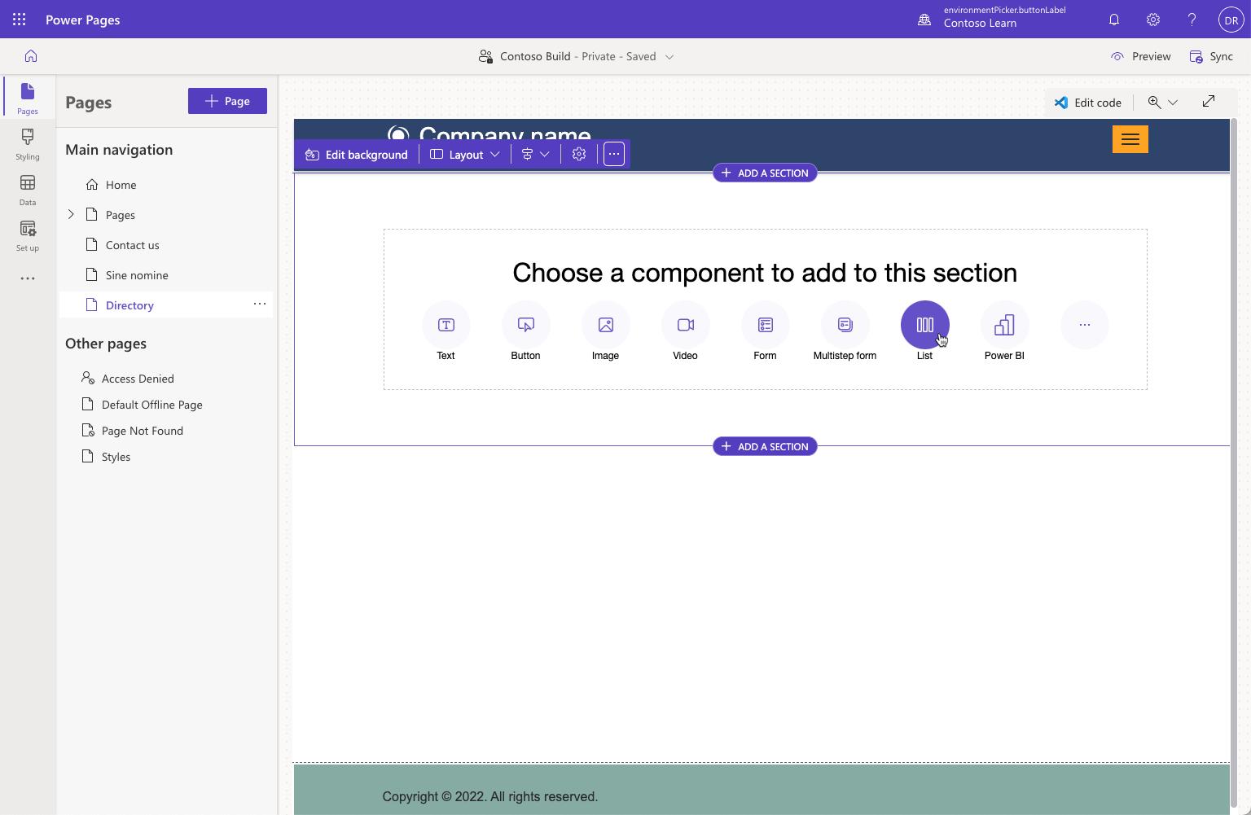Create a new page with the Page button

[x=227, y=100]
